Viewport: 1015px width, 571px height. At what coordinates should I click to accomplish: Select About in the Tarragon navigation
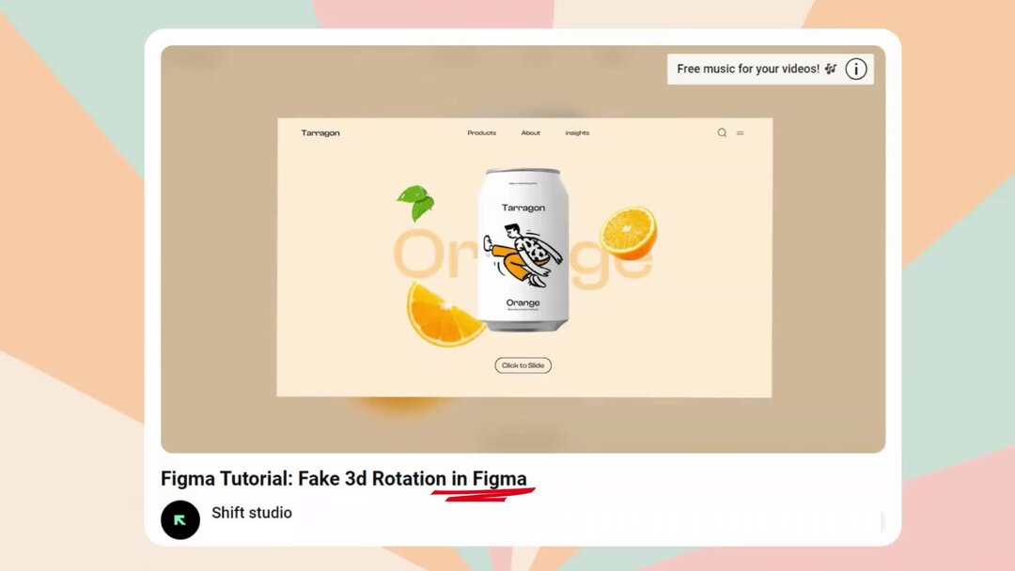point(530,132)
